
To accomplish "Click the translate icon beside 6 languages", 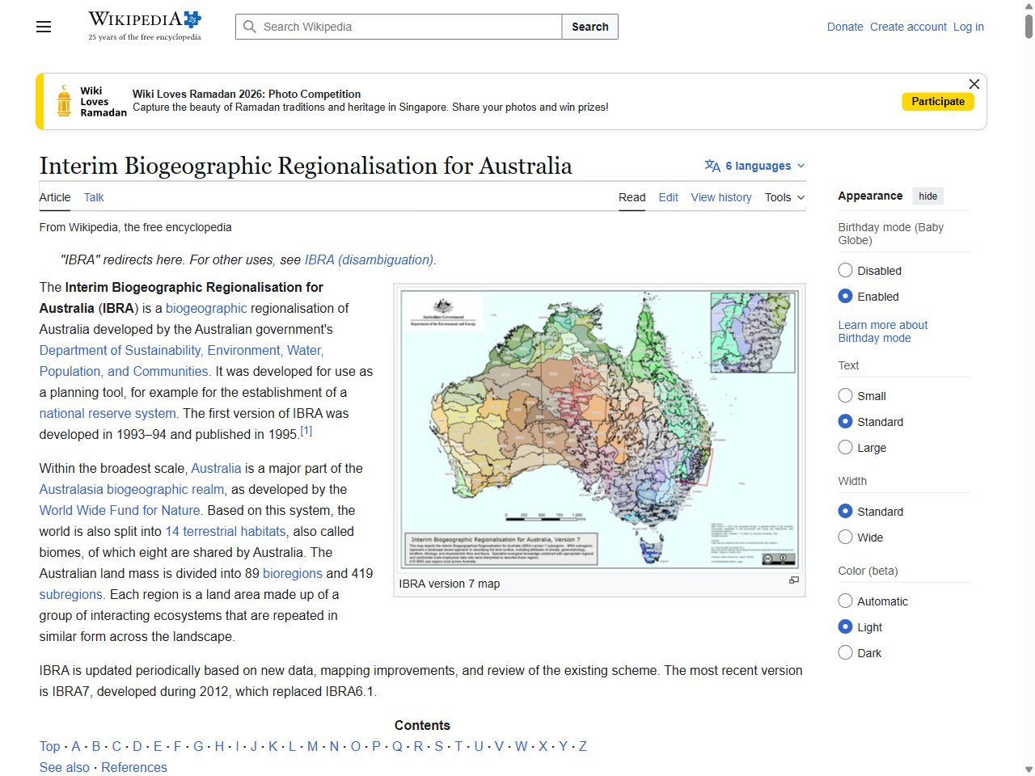I will tap(712, 166).
